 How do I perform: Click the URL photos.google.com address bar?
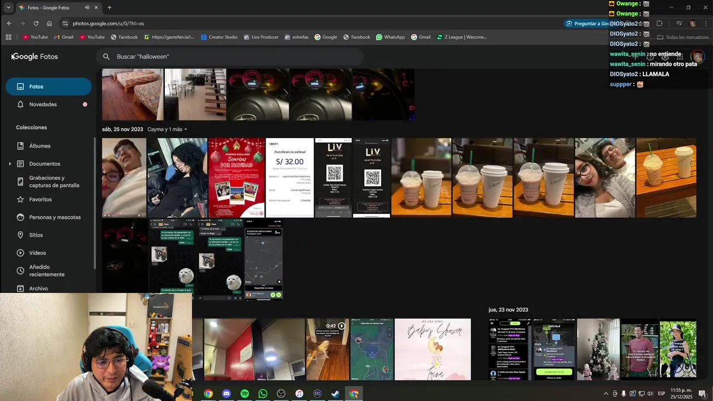point(108,23)
